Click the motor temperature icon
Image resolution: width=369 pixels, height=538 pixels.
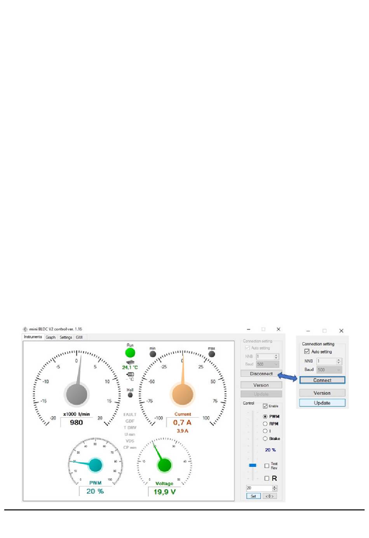click(x=130, y=374)
